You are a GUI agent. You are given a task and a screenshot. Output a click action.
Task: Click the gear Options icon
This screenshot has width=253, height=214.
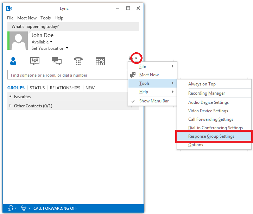click(131, 58)
